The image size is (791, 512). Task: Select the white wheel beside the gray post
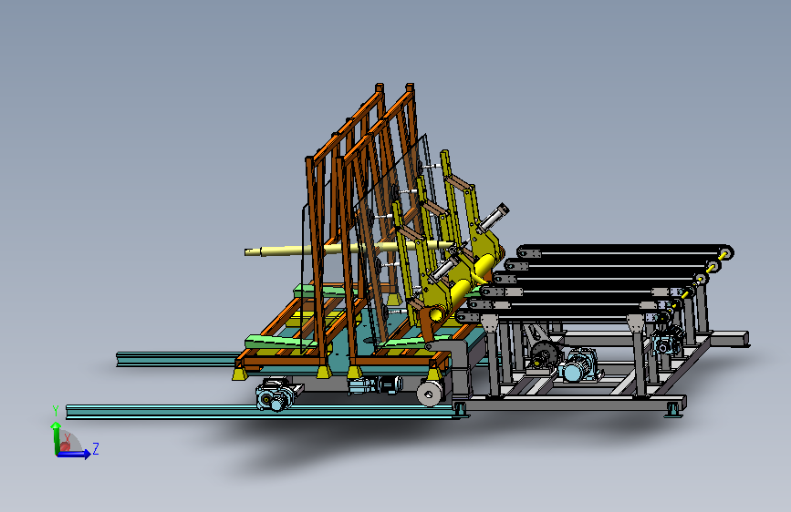coord(430,393)
